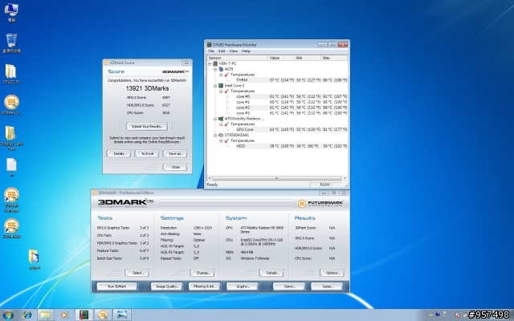Click right arrow of HWMonitor horizontal scrollbar

(345, 178)
